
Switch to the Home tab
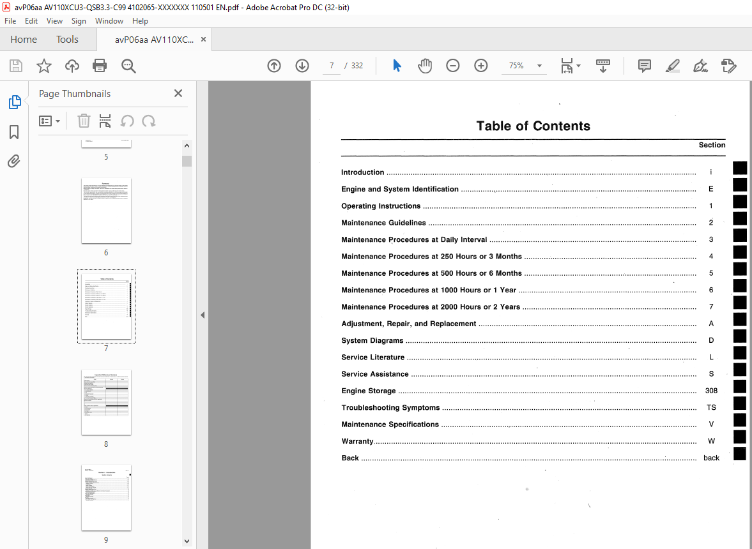click(24, 40)
